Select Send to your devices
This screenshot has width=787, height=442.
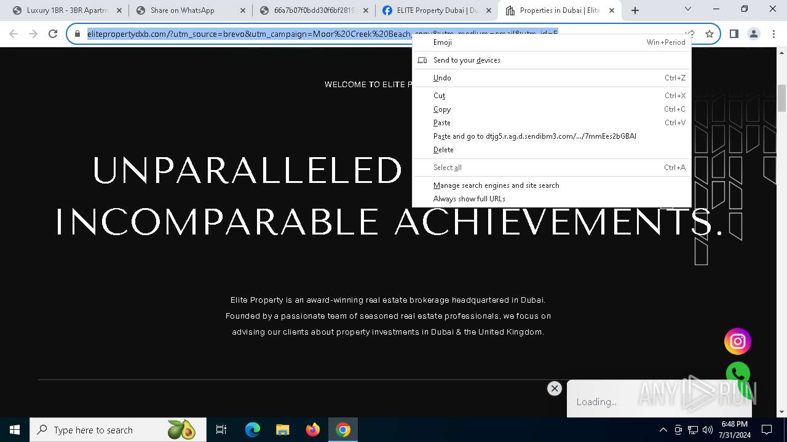click(552, 60)
